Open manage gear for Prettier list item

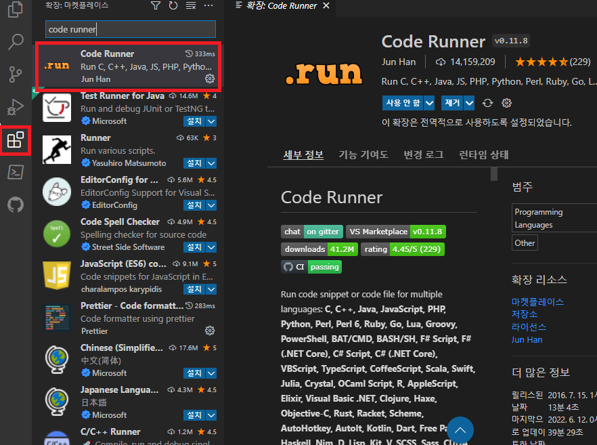tap(210, 331)
